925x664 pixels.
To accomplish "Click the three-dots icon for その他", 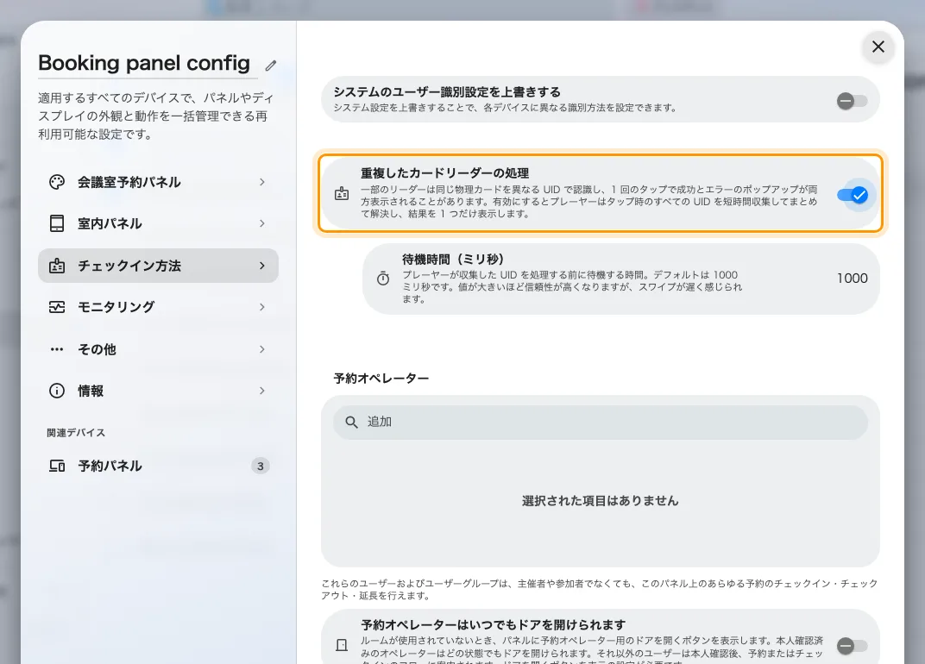I will 57,349.
